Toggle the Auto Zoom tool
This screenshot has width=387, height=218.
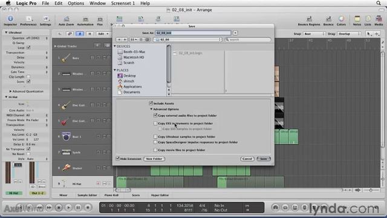click(x=67, y=19)
